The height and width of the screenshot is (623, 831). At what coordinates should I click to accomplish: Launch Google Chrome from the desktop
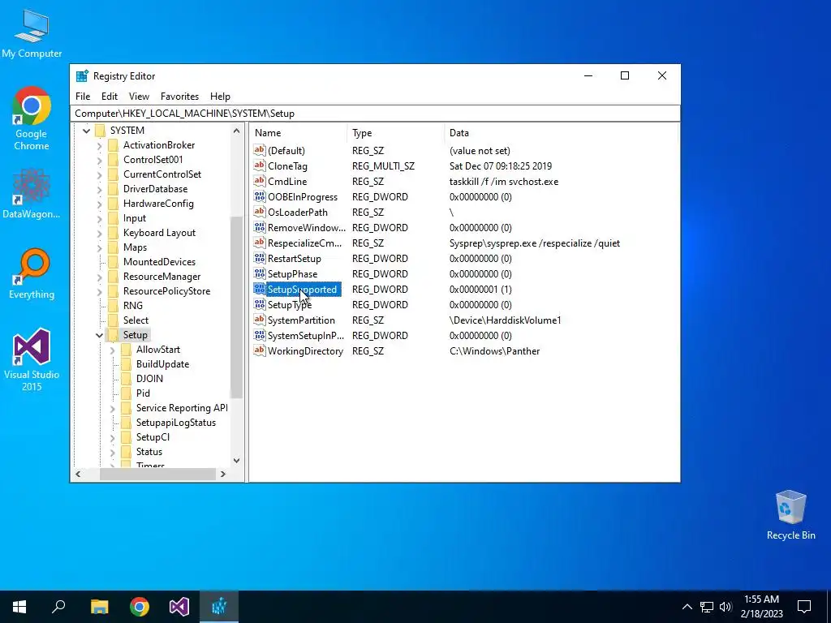(x=32, y=118)
